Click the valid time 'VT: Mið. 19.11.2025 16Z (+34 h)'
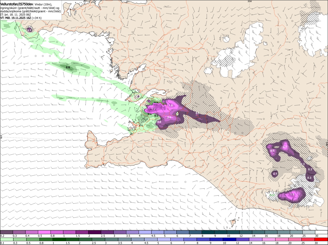 [21, 18]
